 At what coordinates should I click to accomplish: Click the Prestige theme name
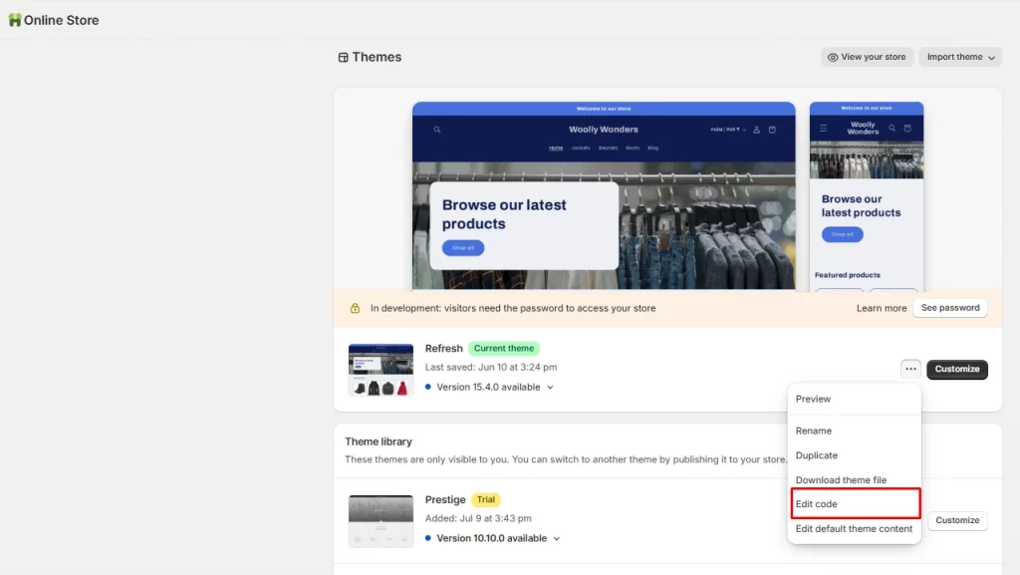445,499
